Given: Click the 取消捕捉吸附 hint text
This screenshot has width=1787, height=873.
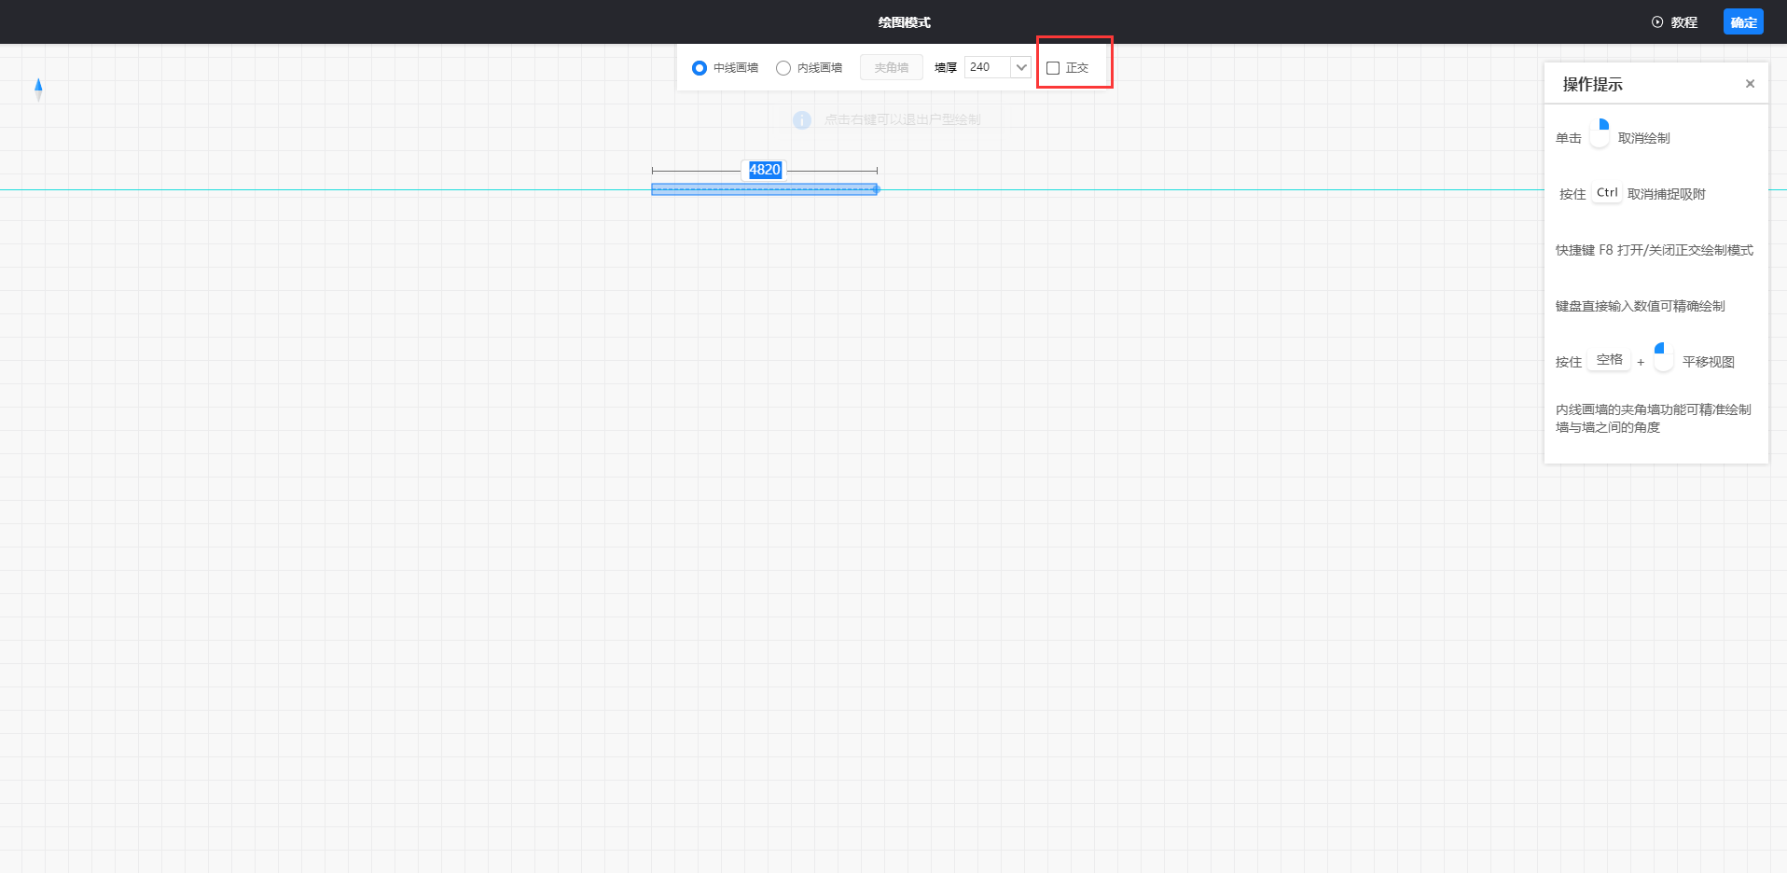Looking at the screenshot, I should (x=1666, y=194).
